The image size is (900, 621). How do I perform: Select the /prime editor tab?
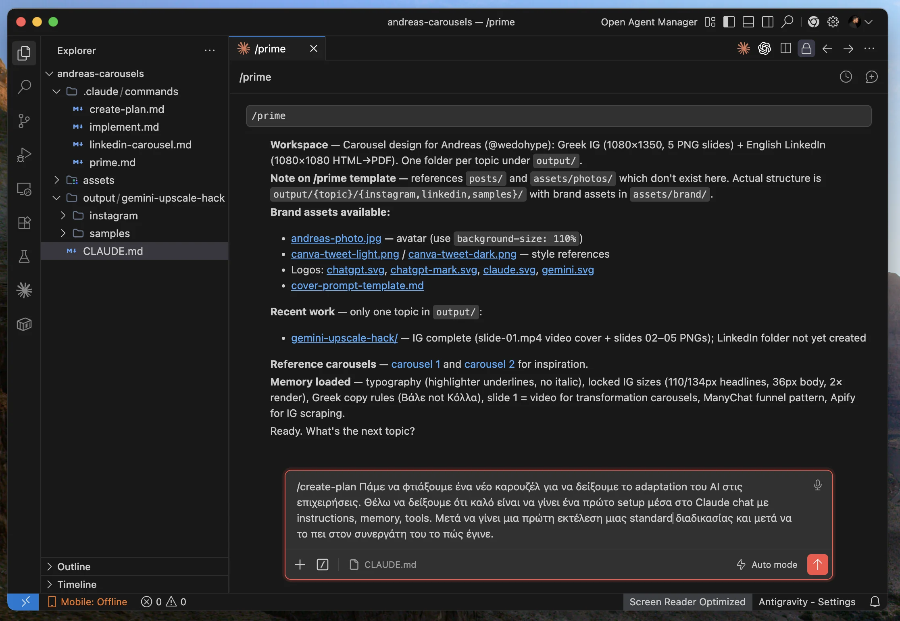point(277,49)
